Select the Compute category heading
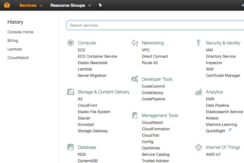Viewport: 244px width, 163px height. point(87,43)
